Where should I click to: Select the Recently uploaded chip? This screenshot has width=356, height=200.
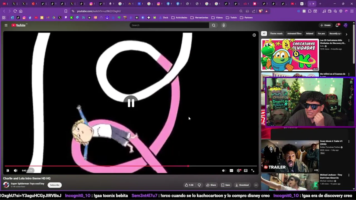coord(335,34)
